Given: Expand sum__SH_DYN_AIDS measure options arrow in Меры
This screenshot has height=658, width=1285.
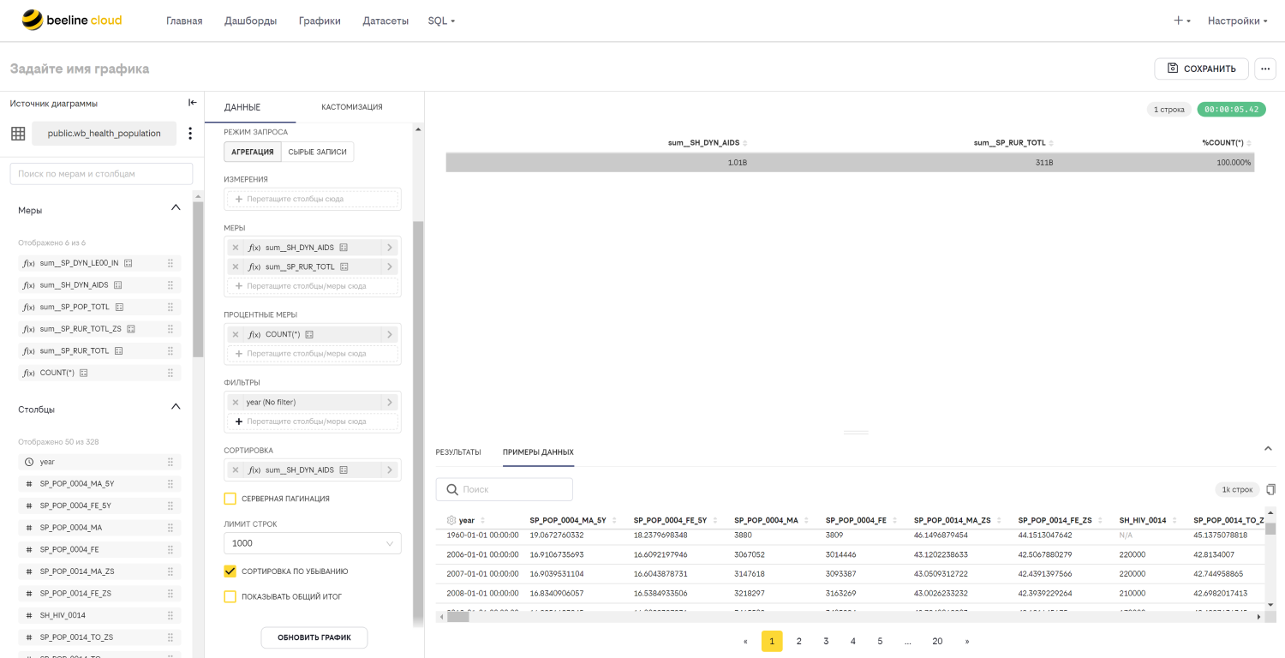Looking at the screenshot, I should 390,248.
